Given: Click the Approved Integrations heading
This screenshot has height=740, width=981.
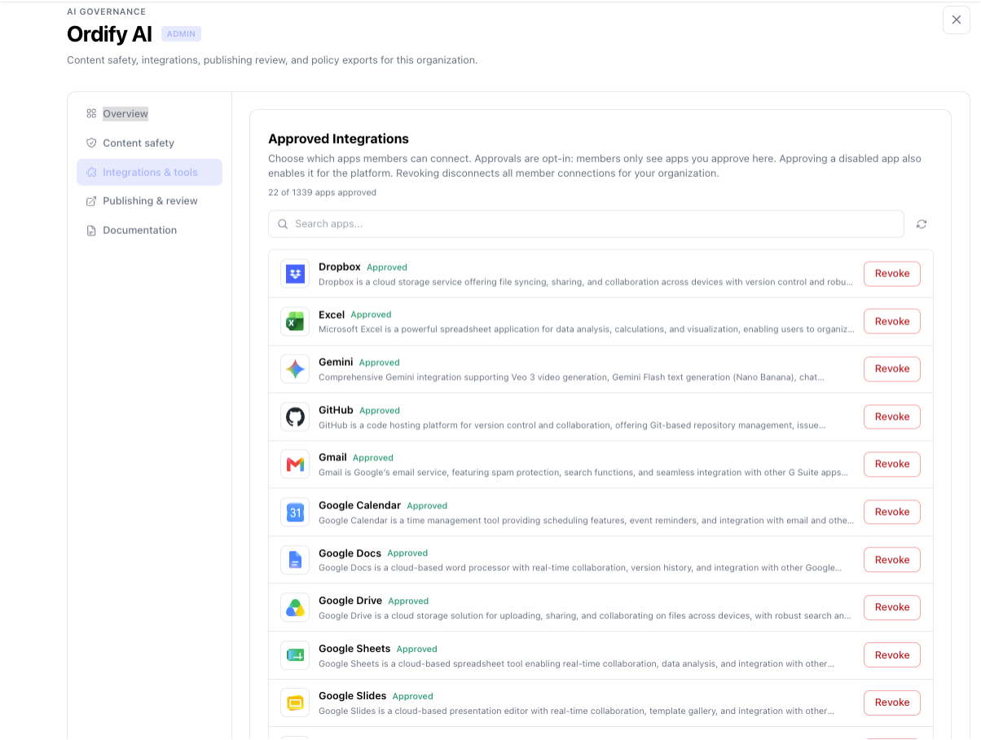Looking at the screenshot, I should coord(339,139).
